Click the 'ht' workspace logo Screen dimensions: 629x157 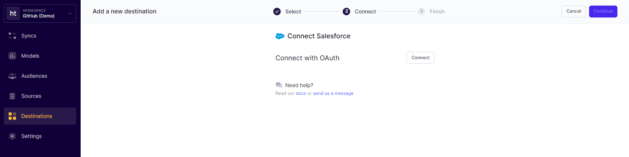click(13, 13)
